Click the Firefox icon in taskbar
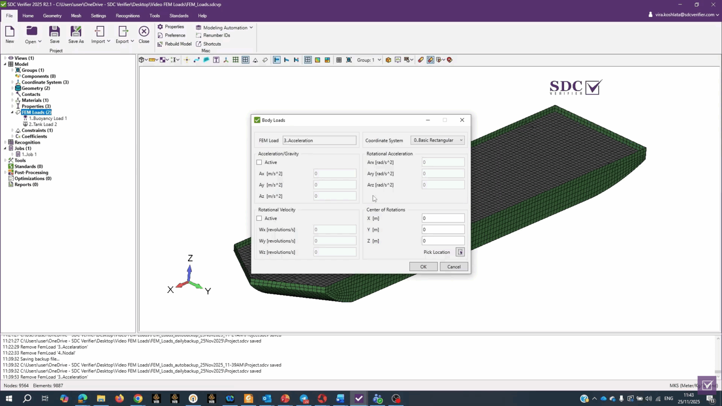Screen dimensions: 722x406 click(119, 398)
